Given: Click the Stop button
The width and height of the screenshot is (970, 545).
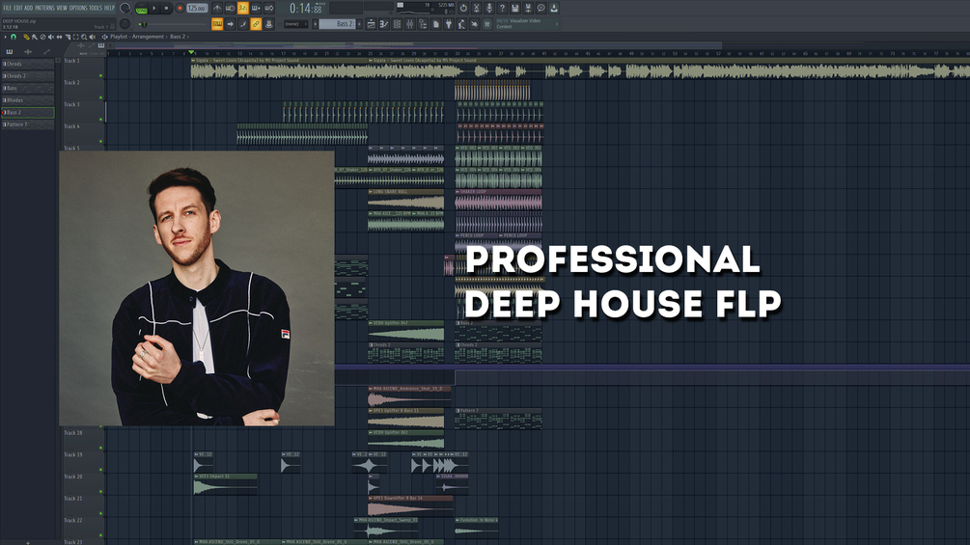Looking at the screenshot, I should point(166,8).
